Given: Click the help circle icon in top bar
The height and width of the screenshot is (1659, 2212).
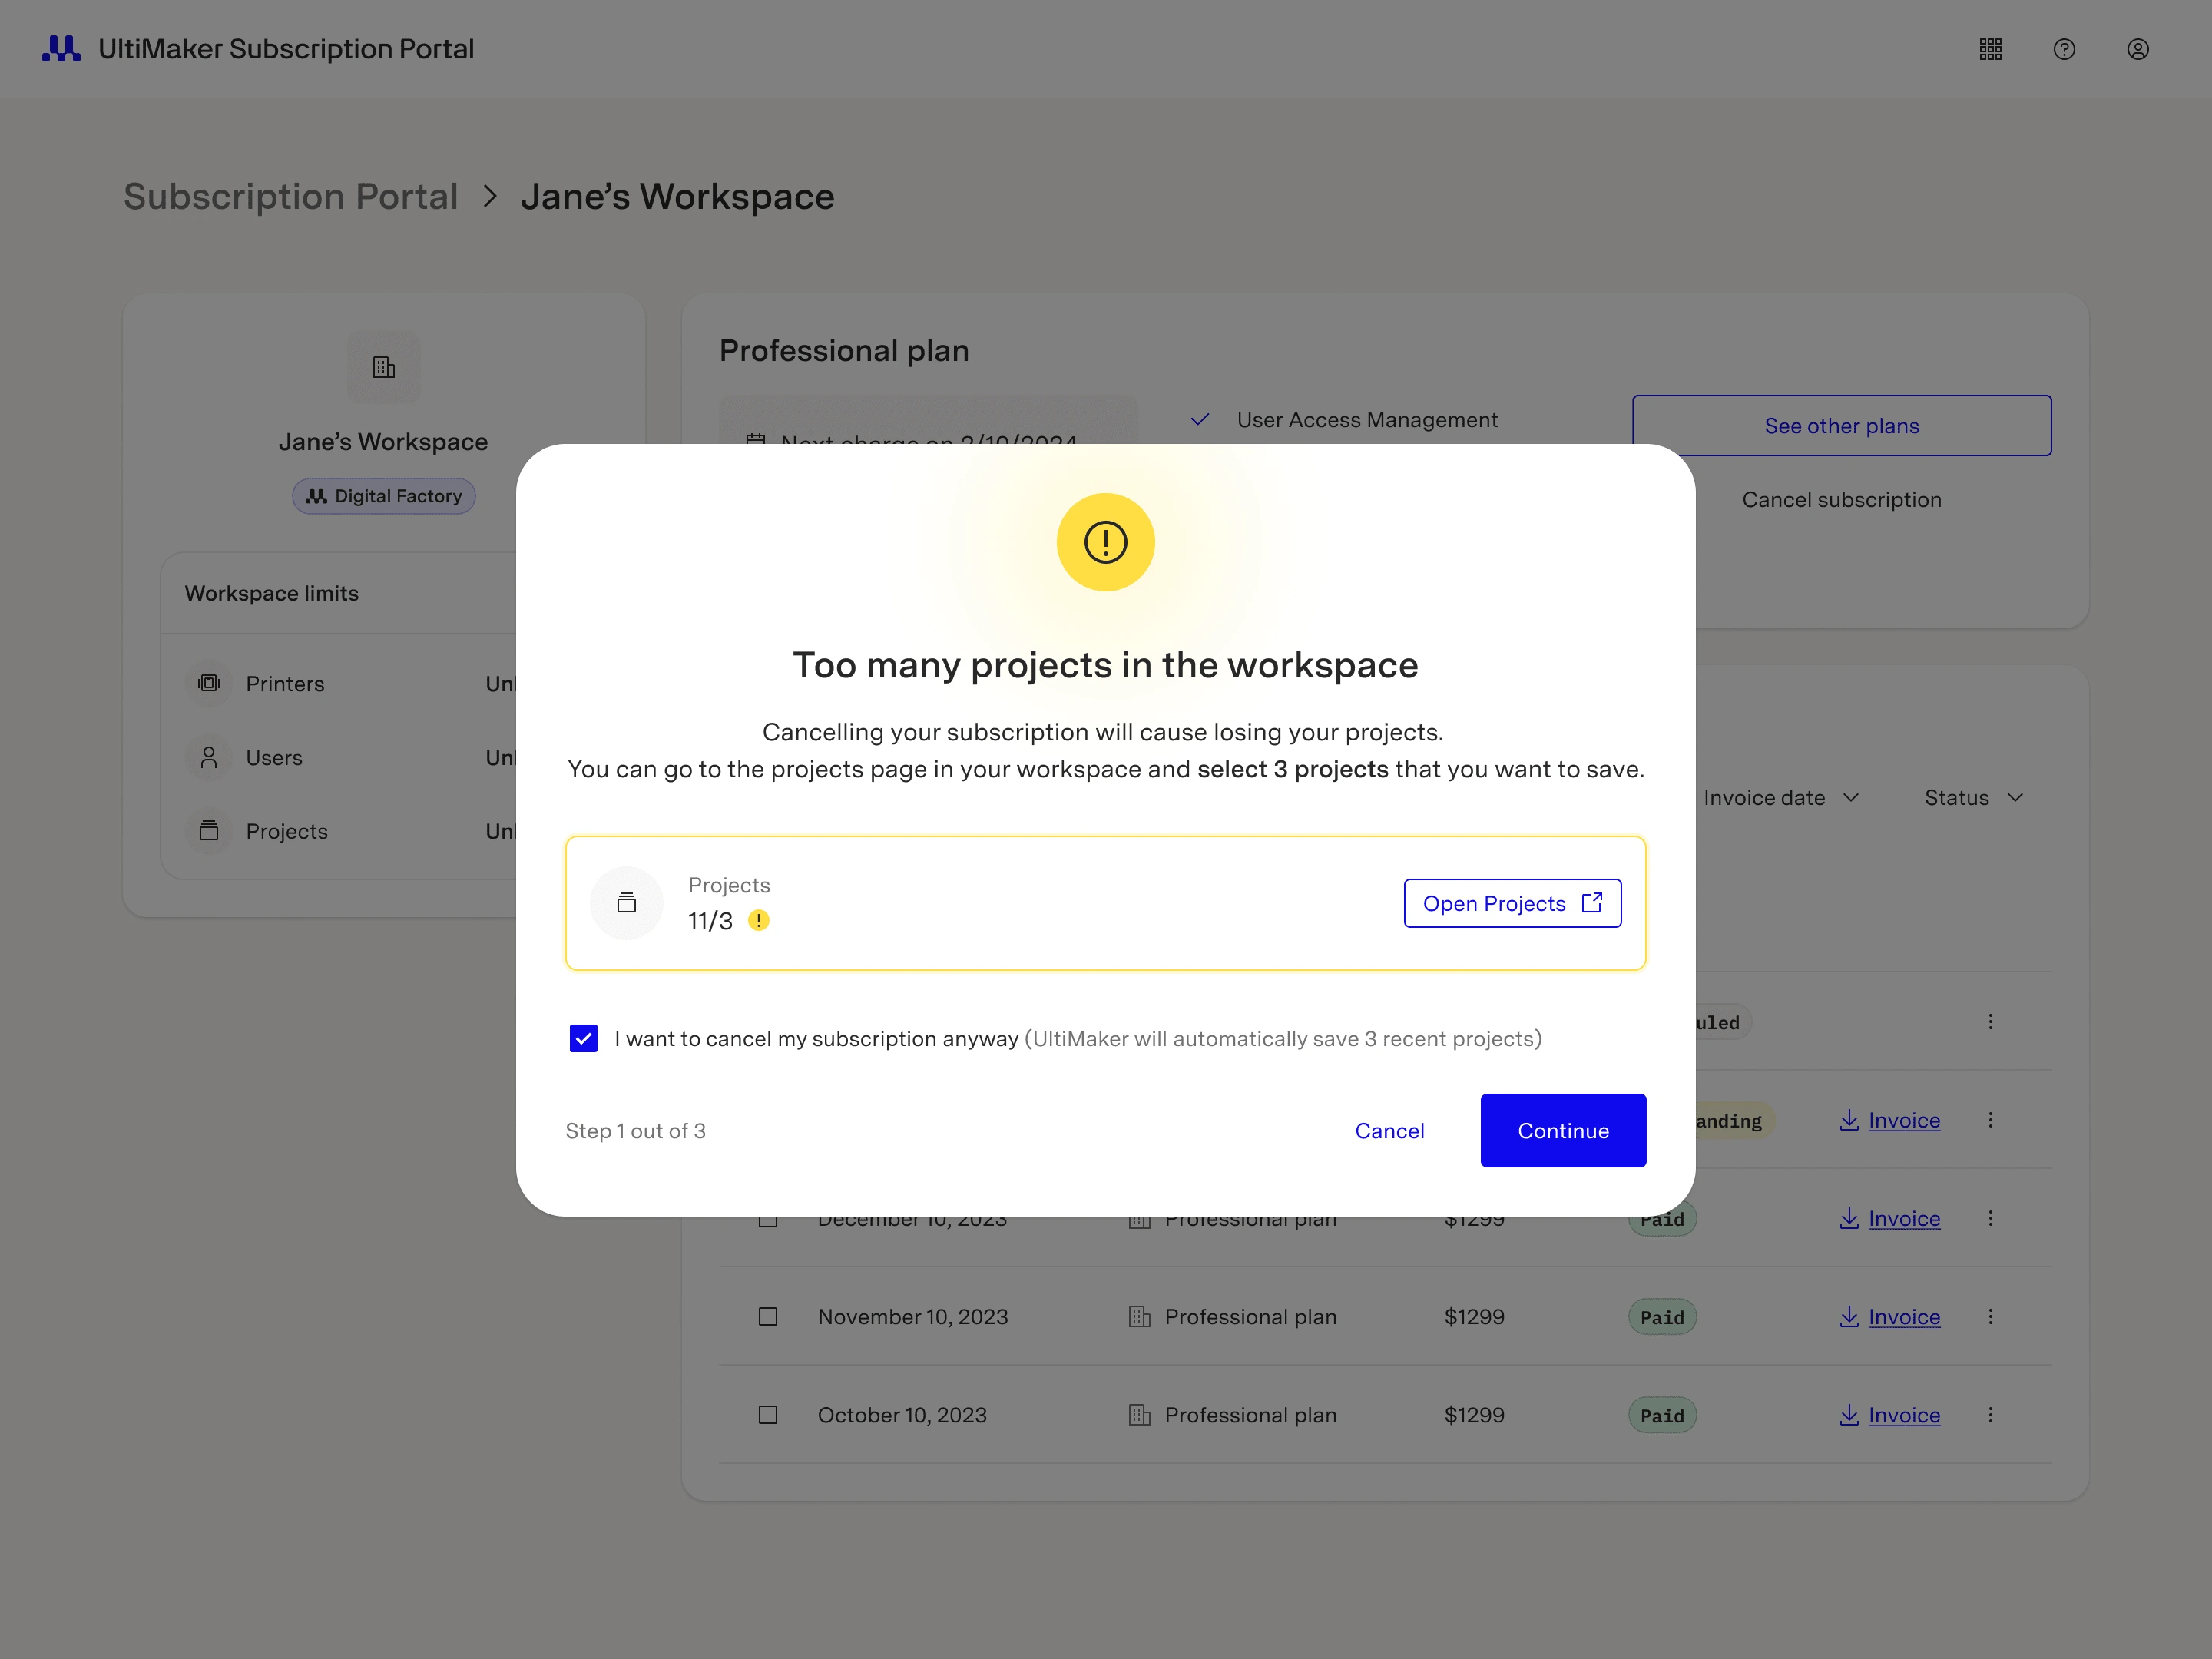Looking at the screenshot, I should coord(2064,49).
